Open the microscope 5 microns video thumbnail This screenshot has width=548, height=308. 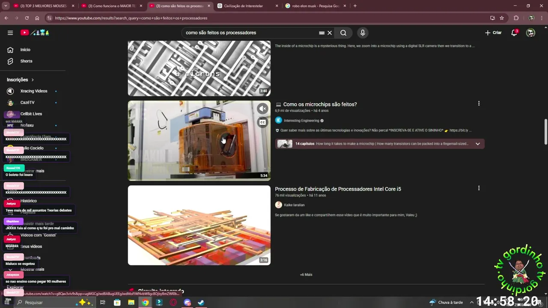[199, 68]
